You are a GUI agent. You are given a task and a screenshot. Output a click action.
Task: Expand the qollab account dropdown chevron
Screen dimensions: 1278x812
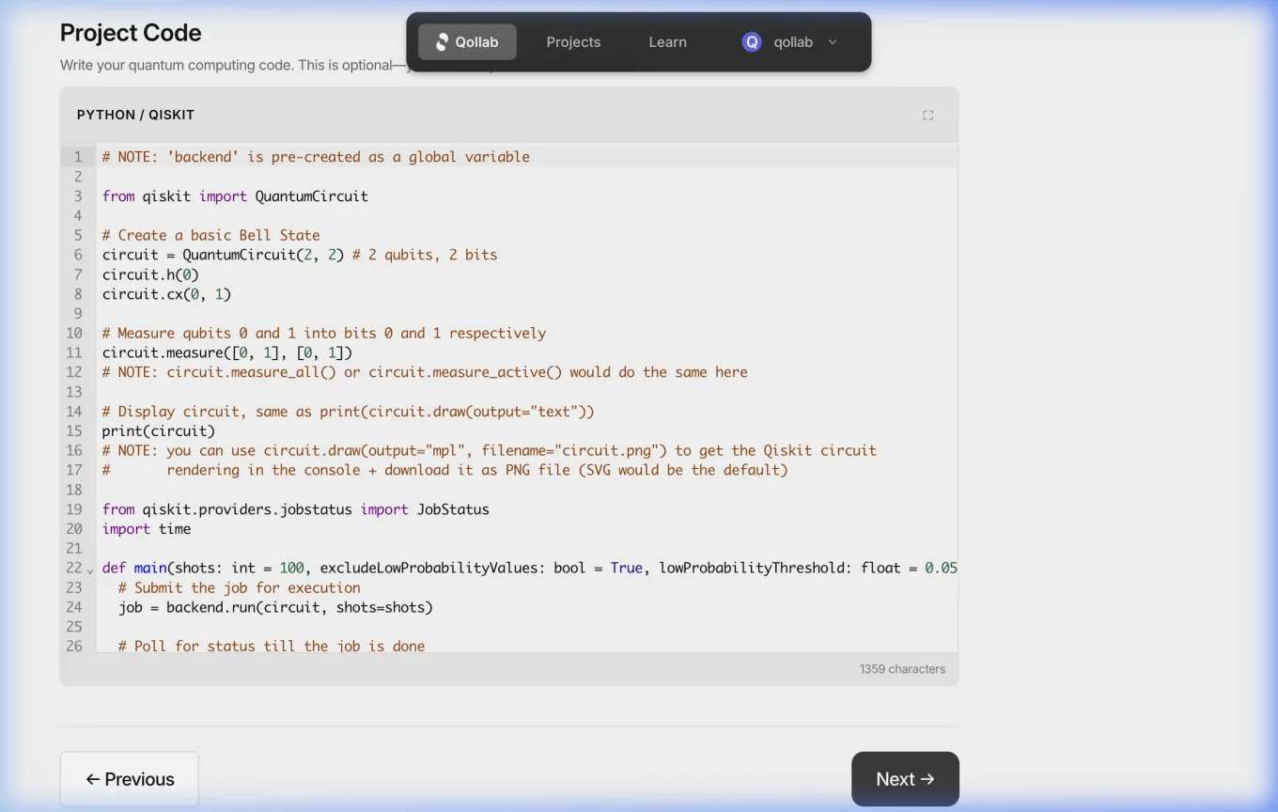point(833,42)
